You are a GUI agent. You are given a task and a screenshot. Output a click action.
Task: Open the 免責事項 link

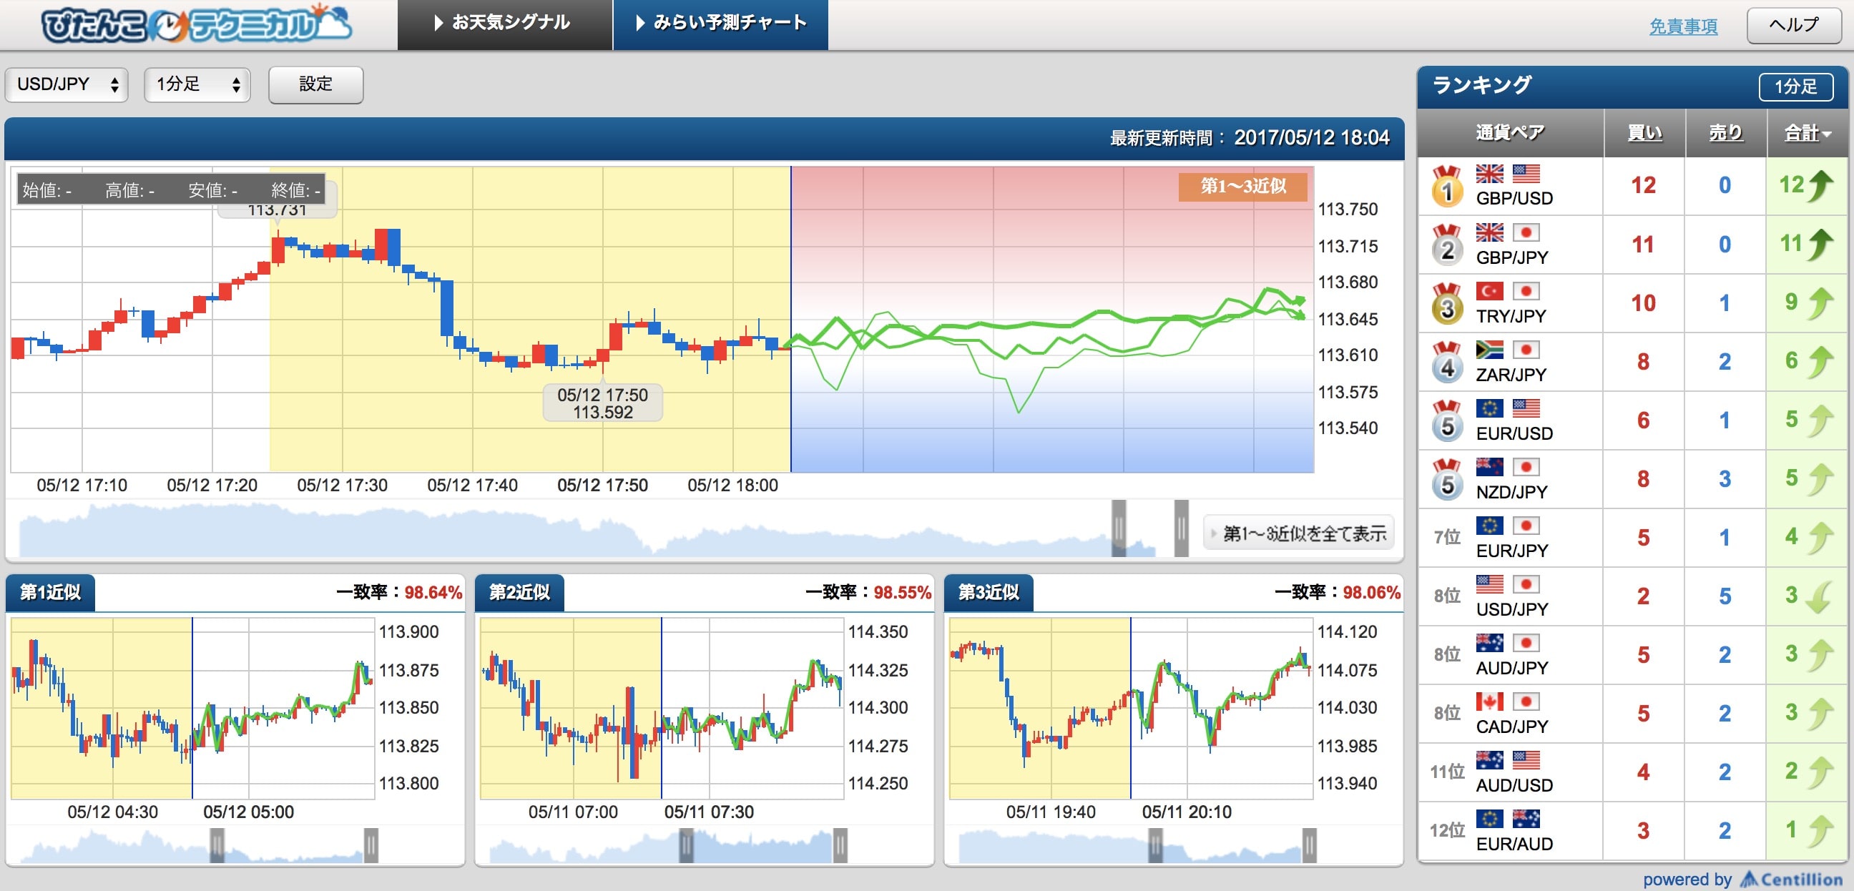pyautogui.click(x=1684, y=26)
